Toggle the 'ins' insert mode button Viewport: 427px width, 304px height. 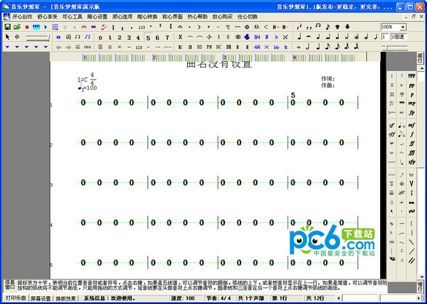tap(88, 47)
